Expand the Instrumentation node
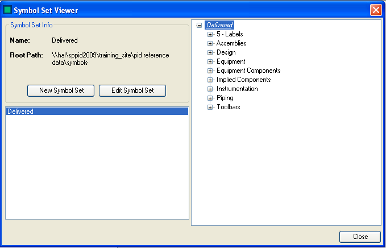Screen dimensions: 386x248 click(x=210, y=89)
